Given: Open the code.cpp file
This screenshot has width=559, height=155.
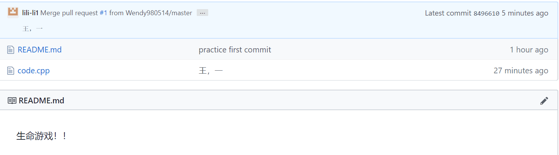Looking at the screenshot, I should [34, 71].
